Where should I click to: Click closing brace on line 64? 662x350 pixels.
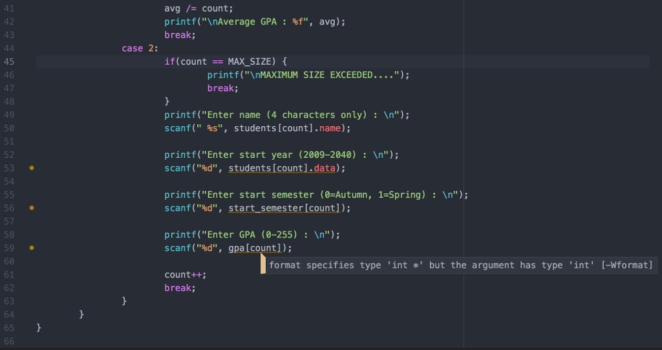[81, 314]
